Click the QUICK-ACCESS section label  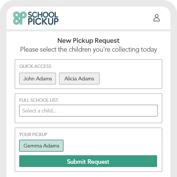35,66
